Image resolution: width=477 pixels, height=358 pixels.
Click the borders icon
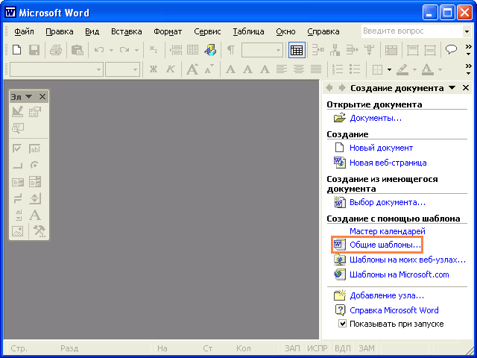tap(377, 69)
